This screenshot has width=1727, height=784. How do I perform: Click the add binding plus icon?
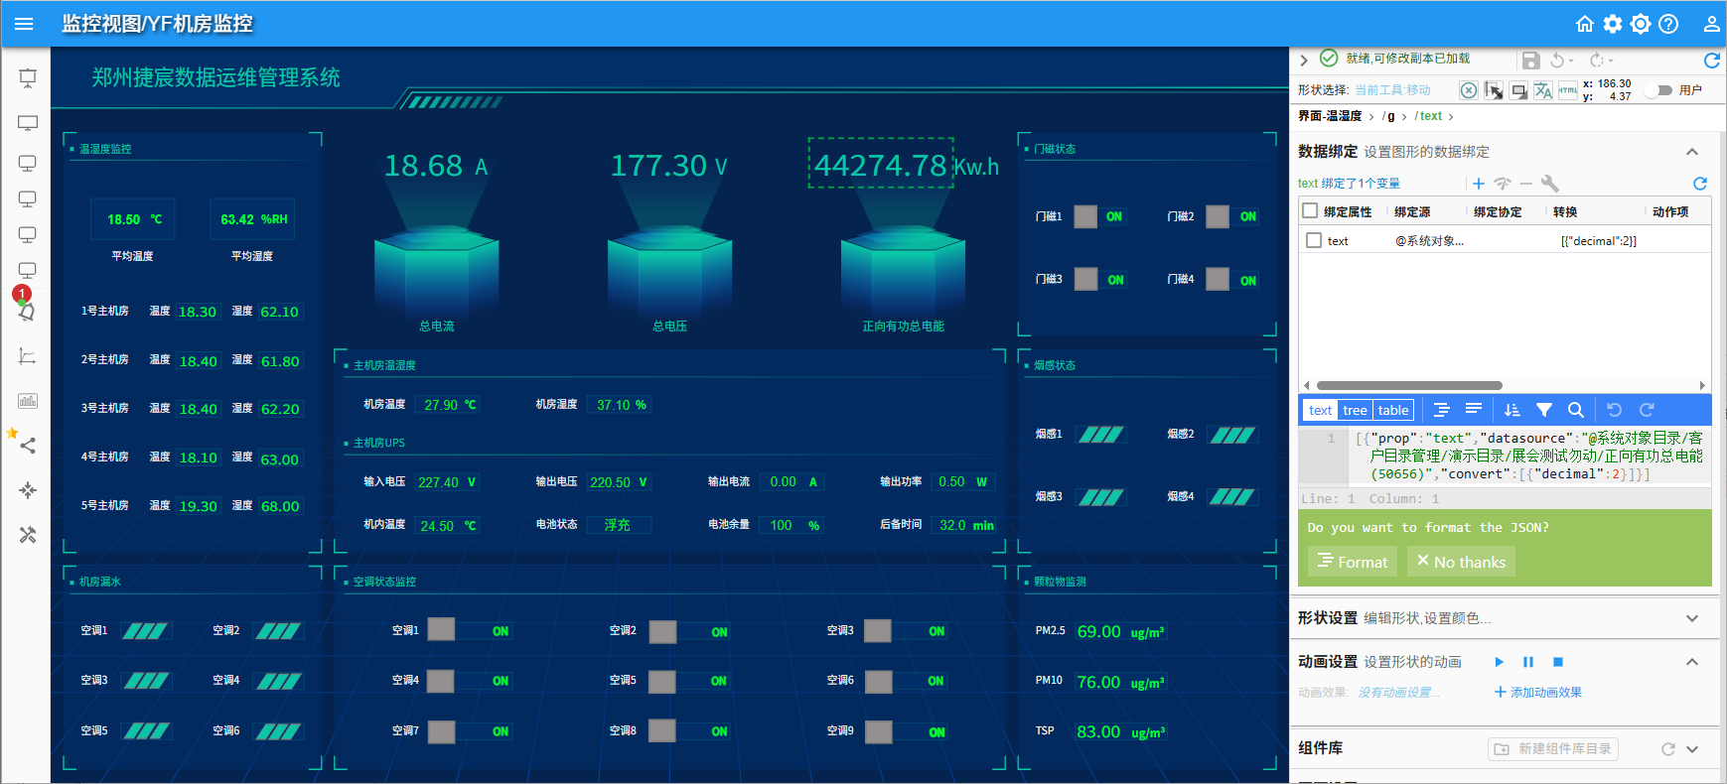[x=1479, y=184]
